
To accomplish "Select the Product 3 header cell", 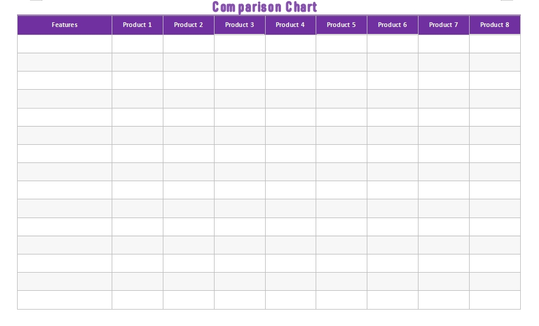I will pos(240,25).
